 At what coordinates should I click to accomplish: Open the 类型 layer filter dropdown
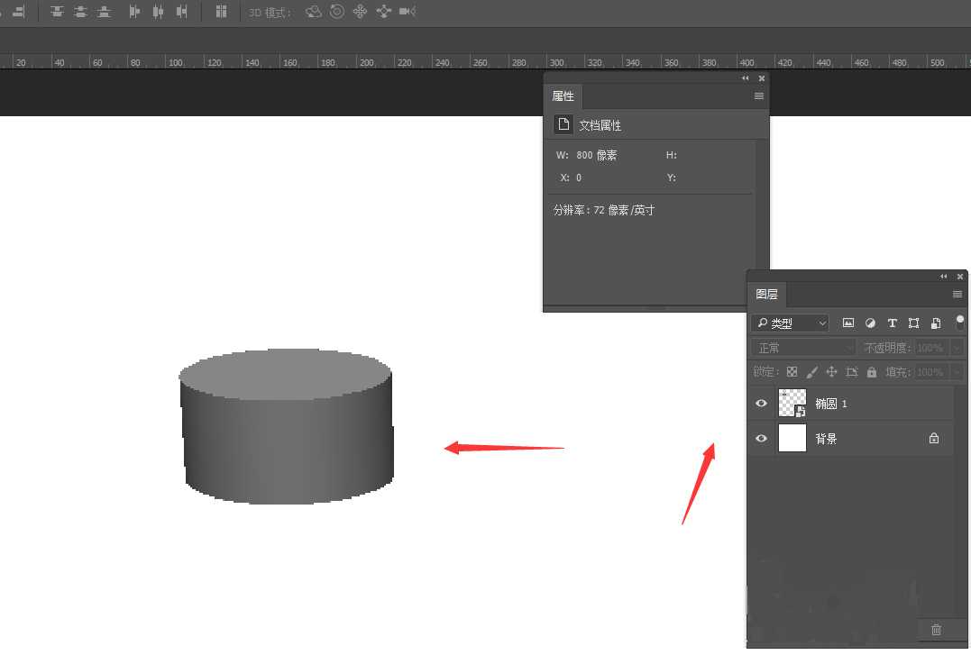point(791,323)
